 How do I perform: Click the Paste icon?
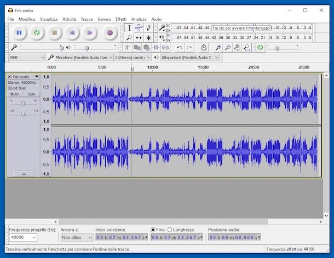[147, 48]
